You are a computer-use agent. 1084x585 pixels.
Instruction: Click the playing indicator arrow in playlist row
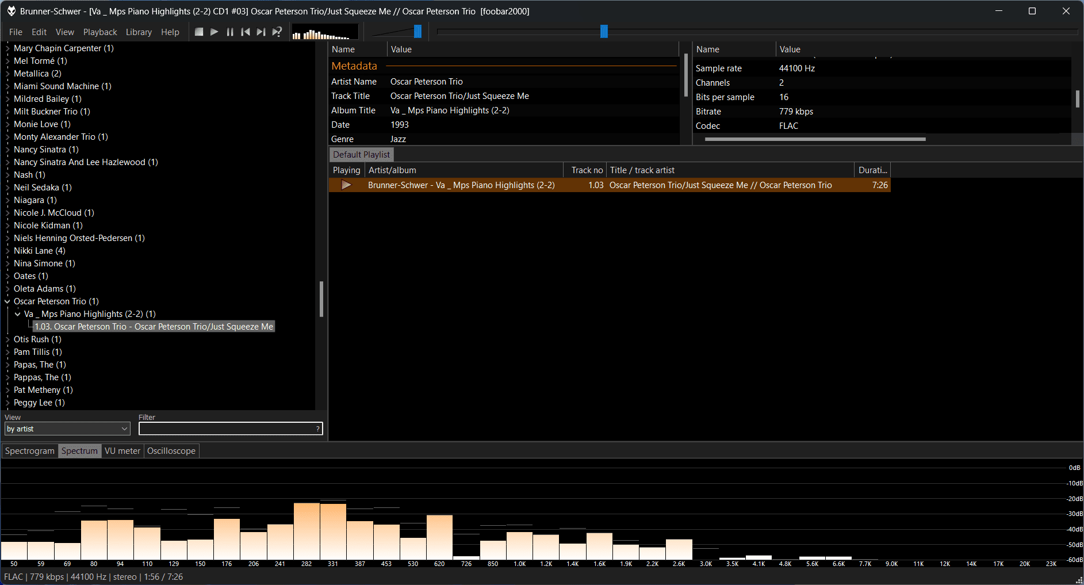[346, 185]
